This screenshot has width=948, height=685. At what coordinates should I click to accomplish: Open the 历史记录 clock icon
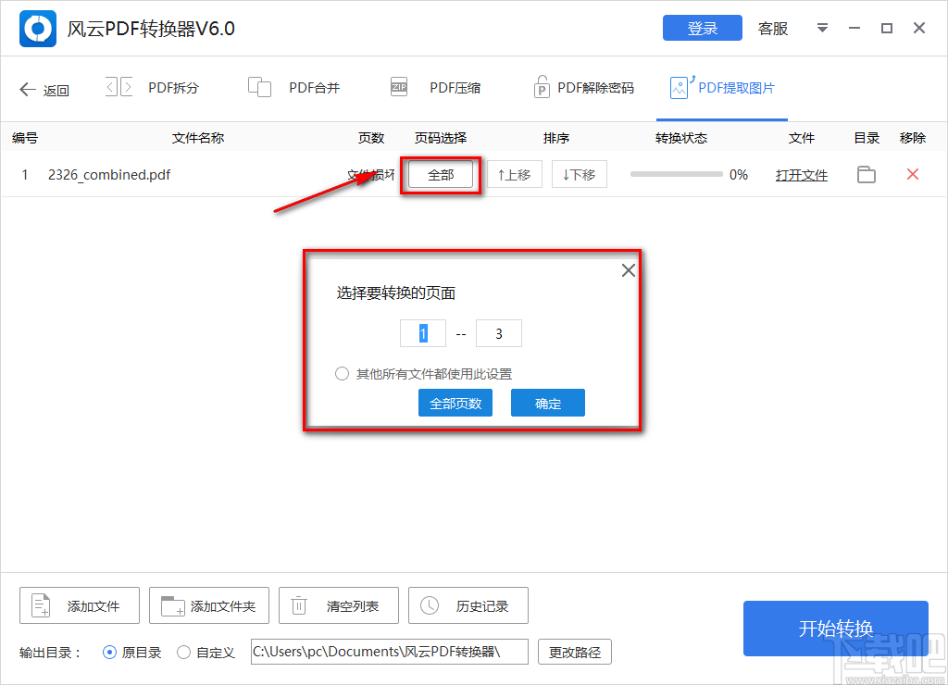coord(428,605)
